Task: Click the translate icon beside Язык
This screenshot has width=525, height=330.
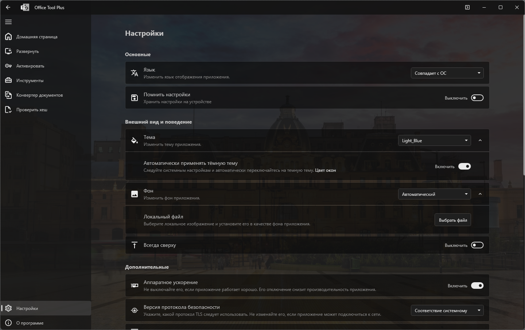Action: click(x=135, y=73)
